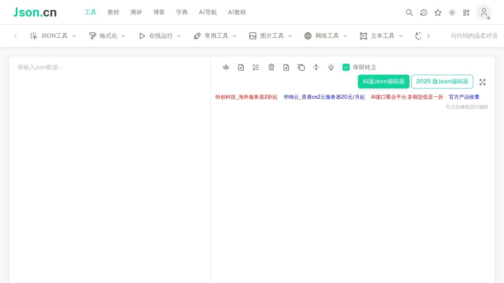Click the Json.cn logo

pyautogui.click(x=35, y=12)
